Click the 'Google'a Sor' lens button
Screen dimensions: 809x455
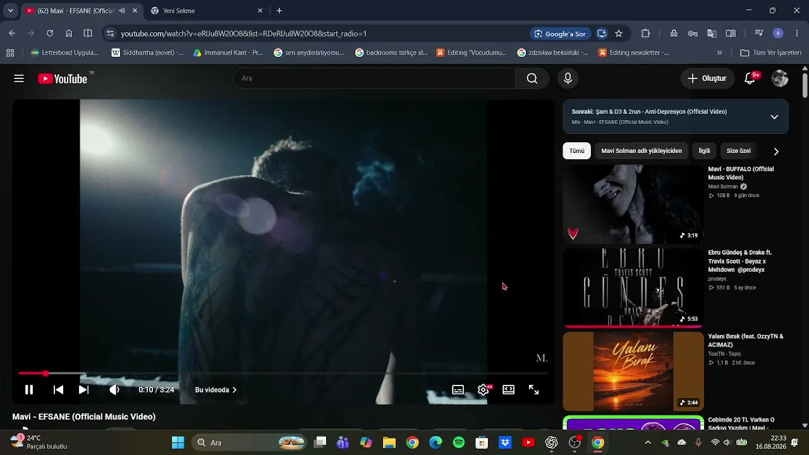(560, 33)
